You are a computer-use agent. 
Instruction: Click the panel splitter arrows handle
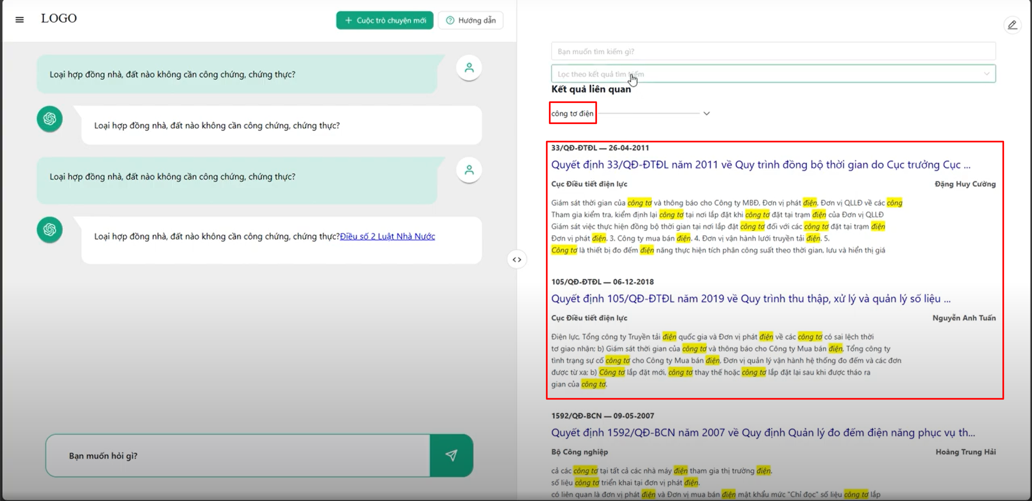pos(517,259)
